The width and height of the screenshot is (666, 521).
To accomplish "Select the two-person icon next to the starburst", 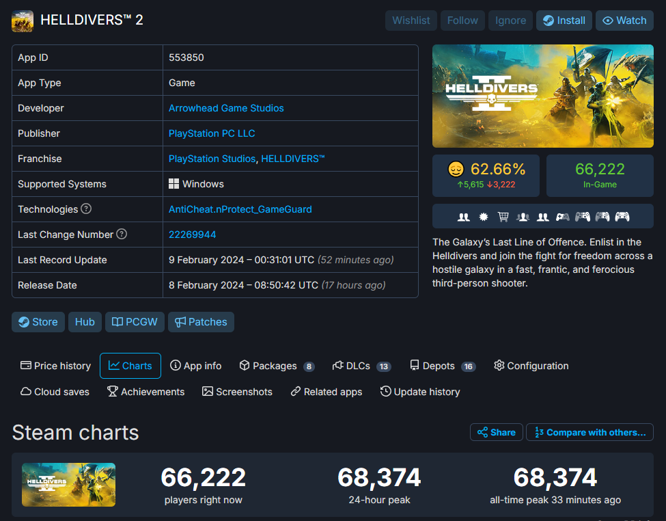I will [x=463, y=217].
